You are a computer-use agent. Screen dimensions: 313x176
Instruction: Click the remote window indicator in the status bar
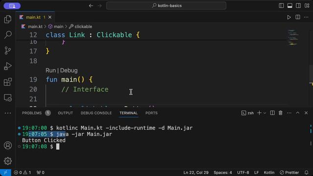tap(5, 173)
